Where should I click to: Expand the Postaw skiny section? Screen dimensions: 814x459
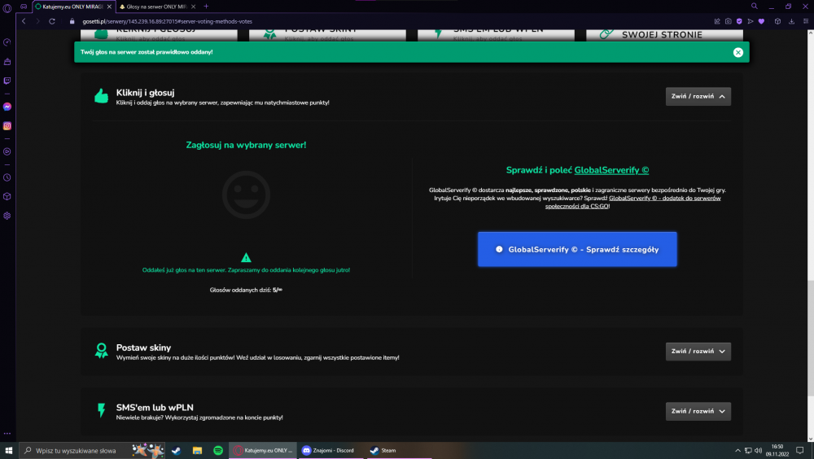click(x=698, y=352)
